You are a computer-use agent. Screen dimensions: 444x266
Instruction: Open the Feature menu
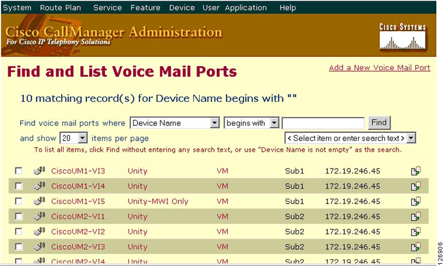click(145, 8)
